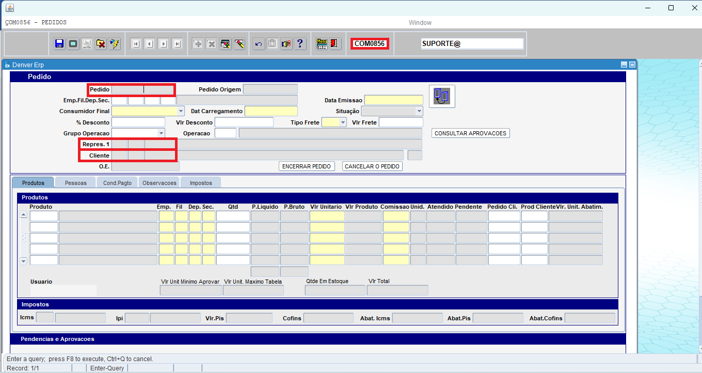Image resolution: width=702 pixels, height=373 pixels.
Task: Click the screen display icon beside Save
Action: pos(73,44)
